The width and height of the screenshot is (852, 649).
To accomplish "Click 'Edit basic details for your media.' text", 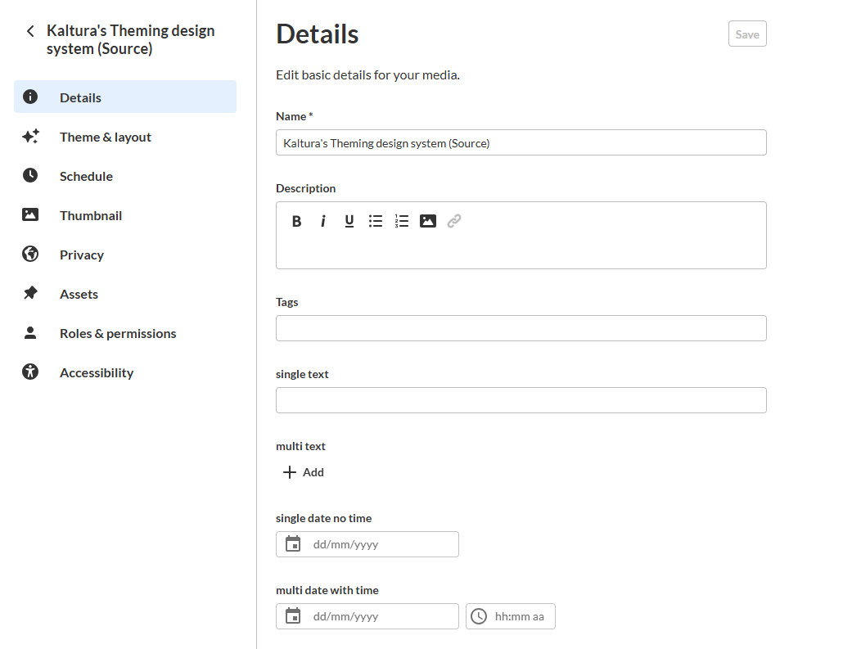I will point(367,75).
